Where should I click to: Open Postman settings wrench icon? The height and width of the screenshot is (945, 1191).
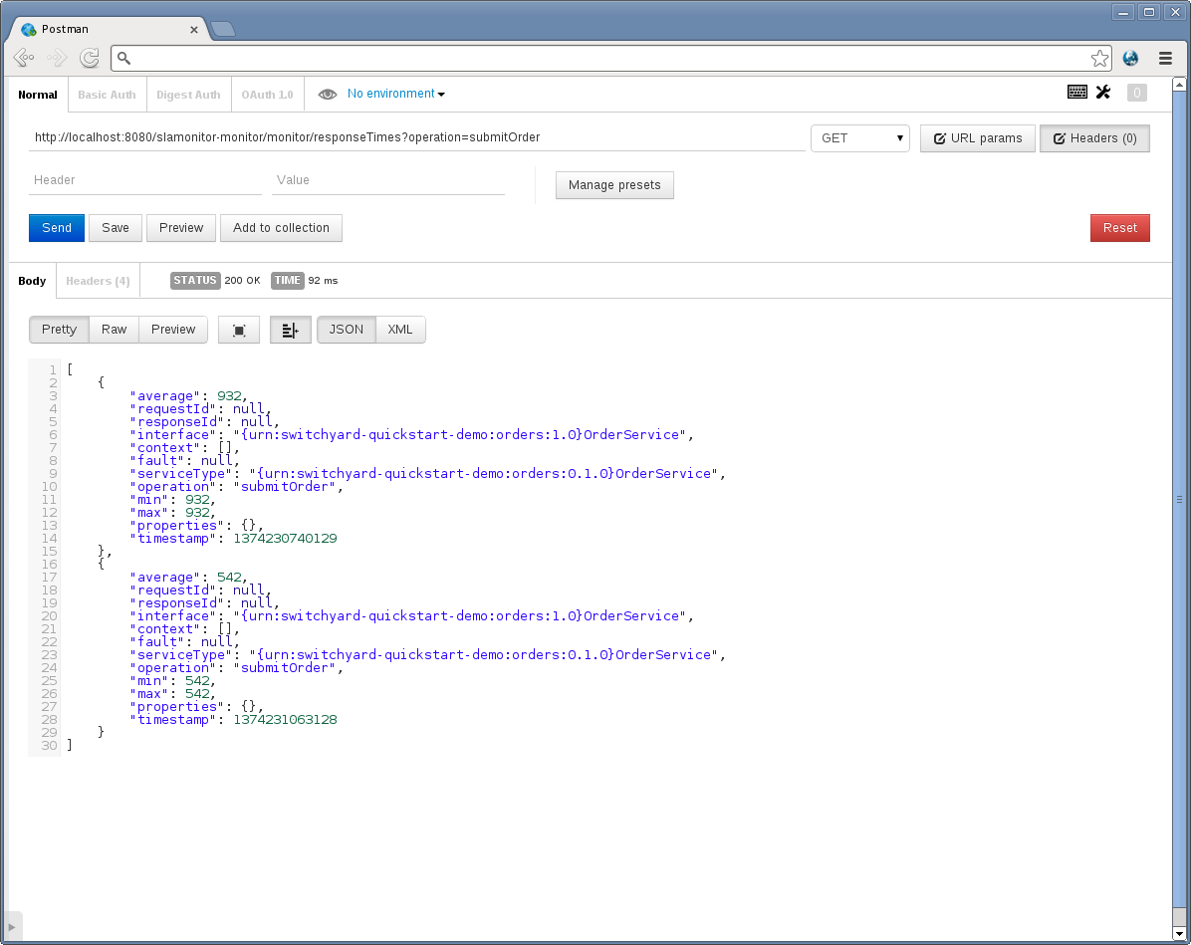coord(1103,93)
